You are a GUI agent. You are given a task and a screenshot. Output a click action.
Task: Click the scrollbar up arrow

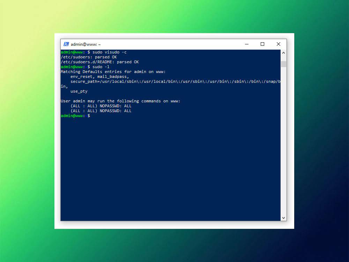pyautogui.click(x=283, y=53)
